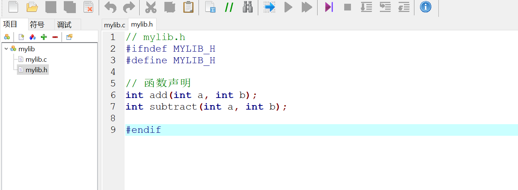Redo the last undone edit
518x190 pixels.
coord(129,7)
